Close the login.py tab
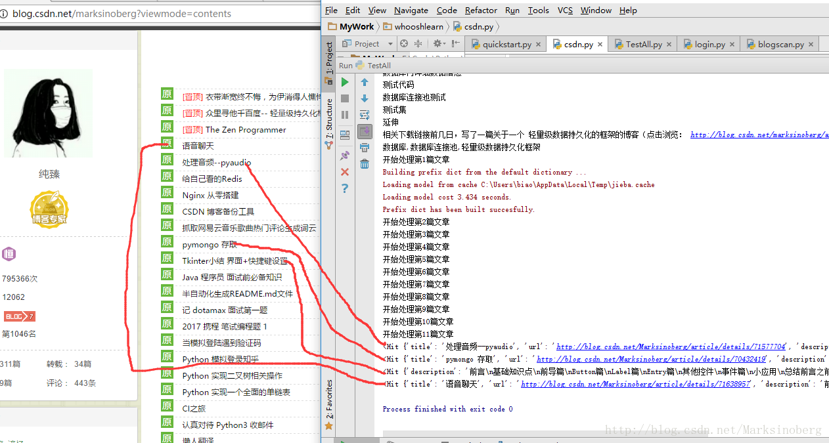Screen dimensions: 829x443 732,45
